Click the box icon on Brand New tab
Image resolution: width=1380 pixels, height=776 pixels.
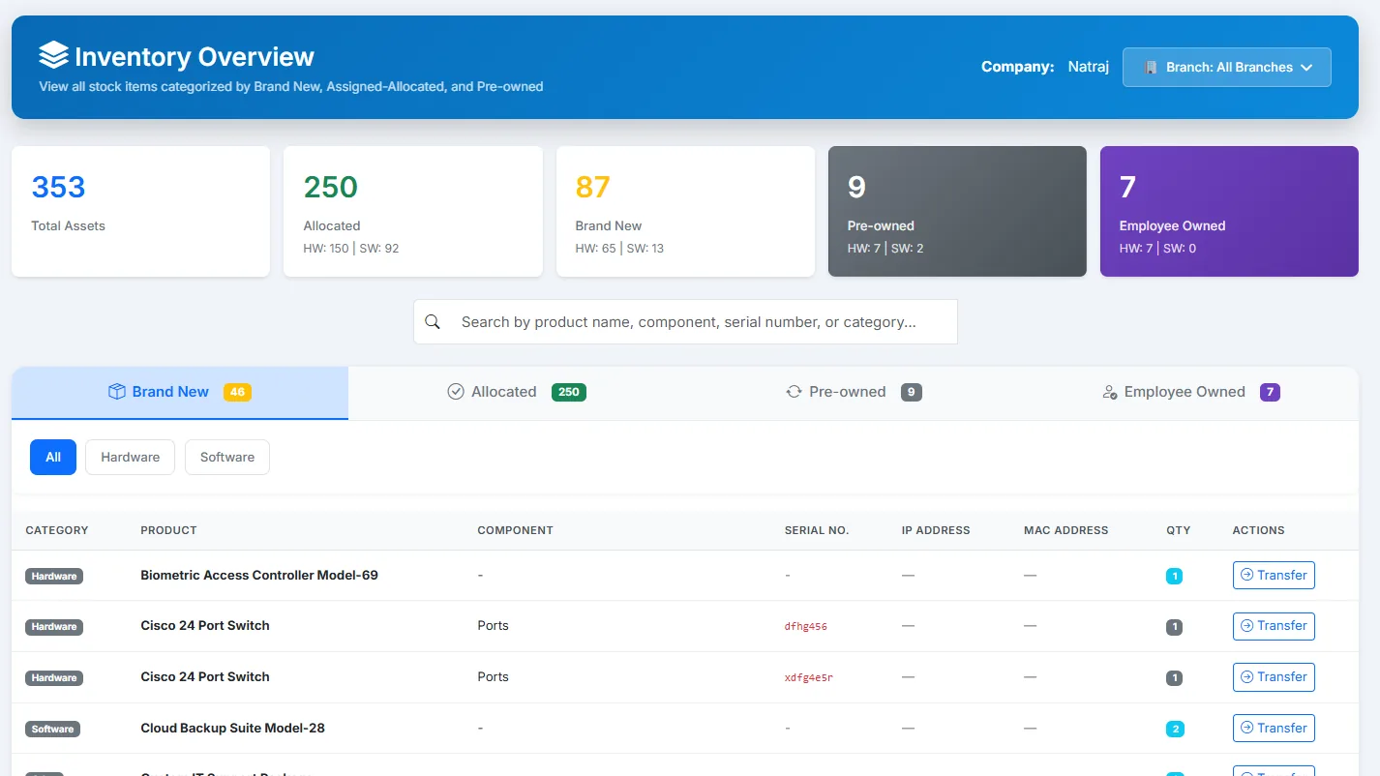click(117, 392)
